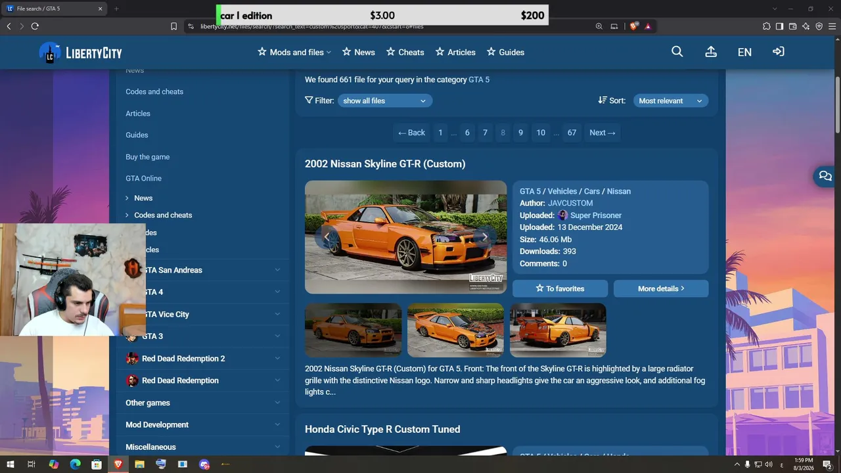Go back using the browser back arrow
This screenshot has height=473, width=841.
[9, 26]
